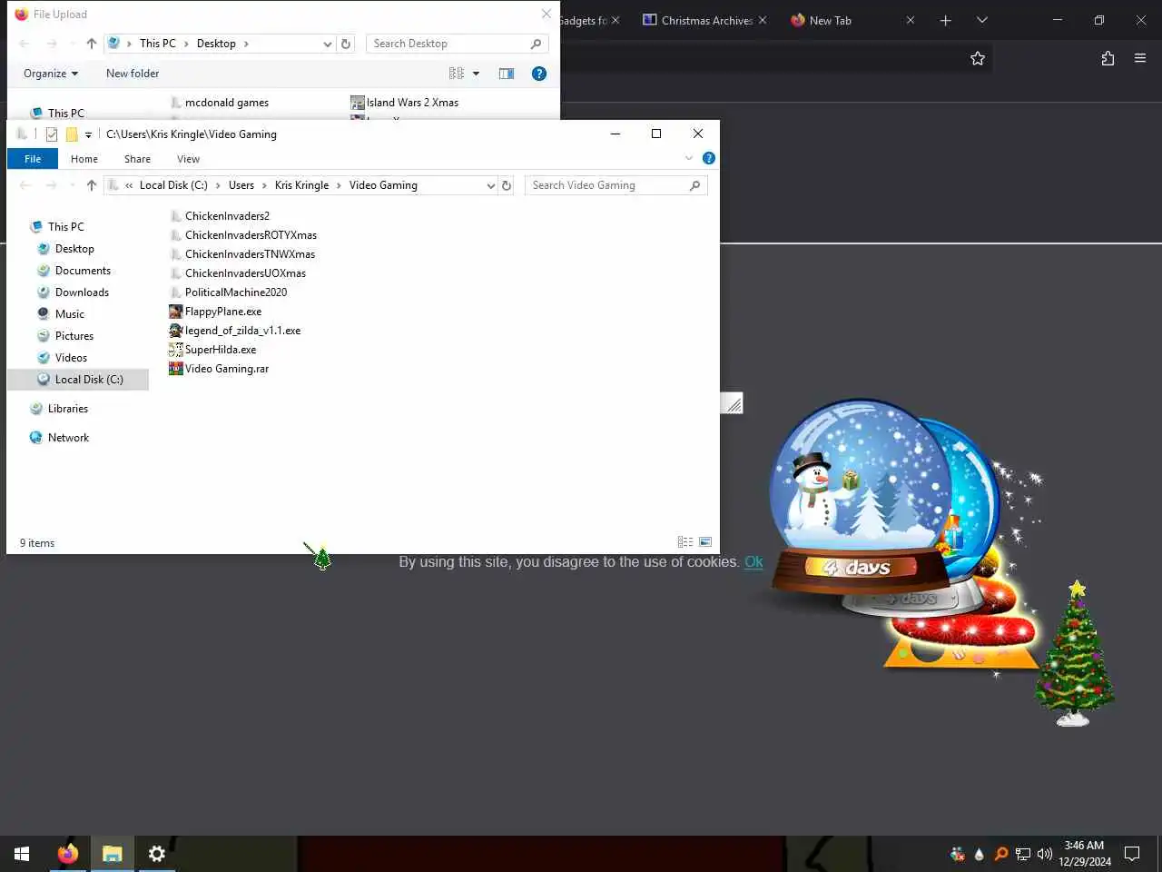
Task: Open the notification center icon
Action: (x=1132, y=854)
